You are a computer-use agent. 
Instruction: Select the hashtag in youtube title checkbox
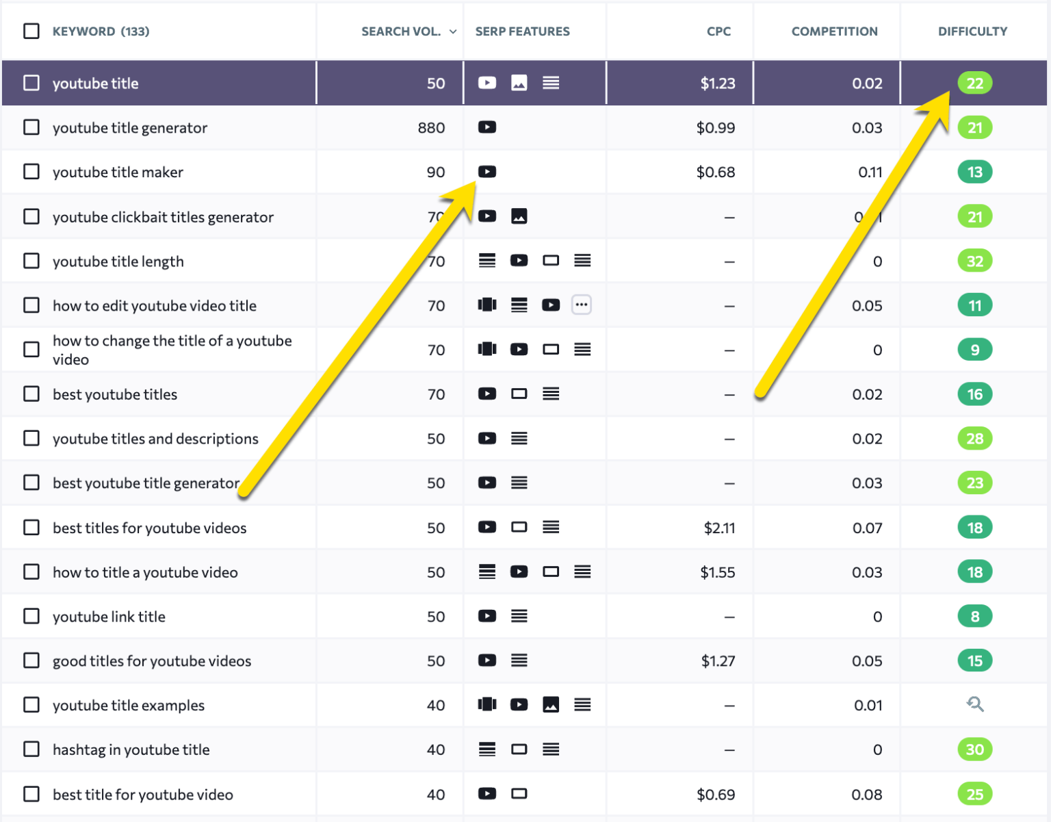tap(31, 749)
